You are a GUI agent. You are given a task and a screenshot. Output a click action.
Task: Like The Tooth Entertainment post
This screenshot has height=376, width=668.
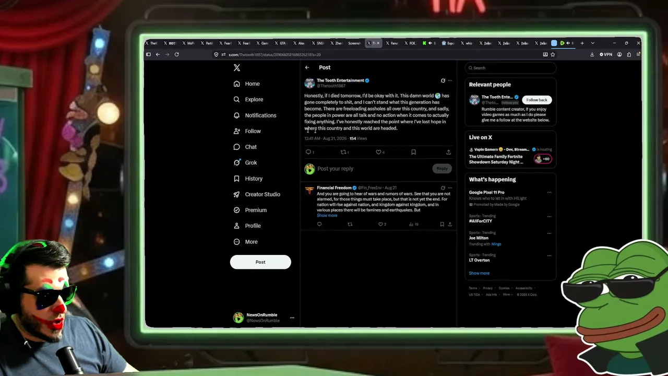point(379,152)
